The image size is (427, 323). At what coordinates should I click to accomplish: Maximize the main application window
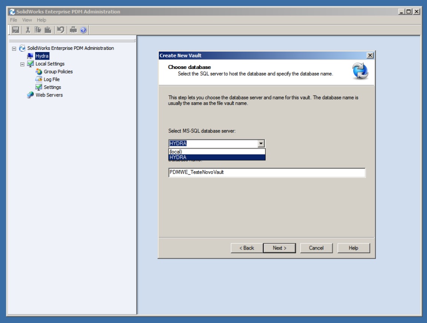coord(408,12)
